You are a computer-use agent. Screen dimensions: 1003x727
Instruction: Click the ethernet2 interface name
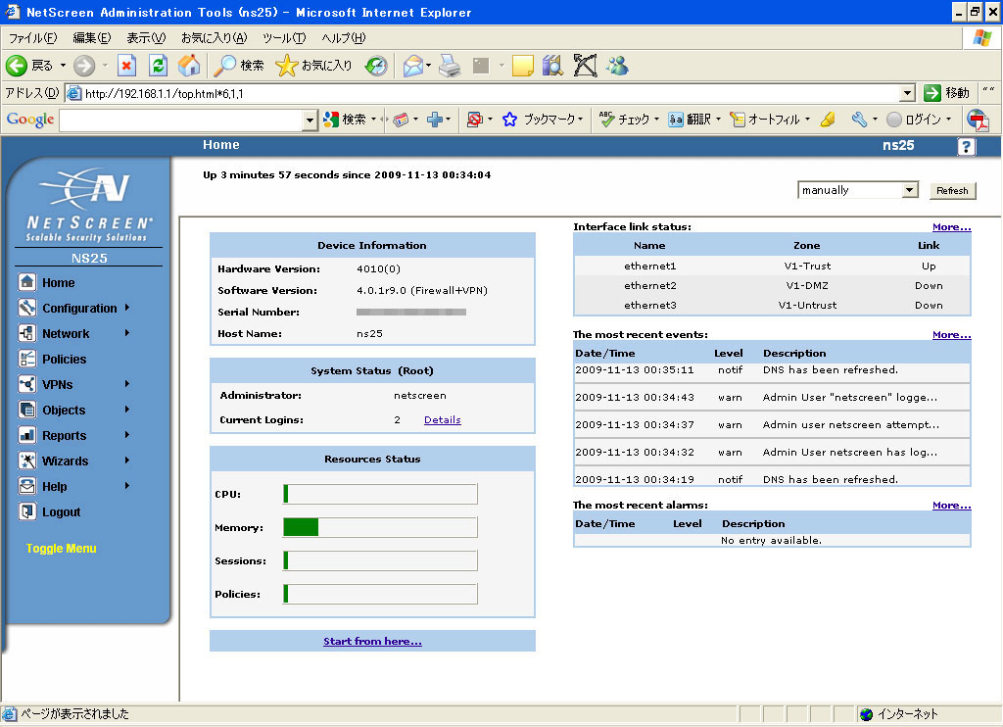650,285
